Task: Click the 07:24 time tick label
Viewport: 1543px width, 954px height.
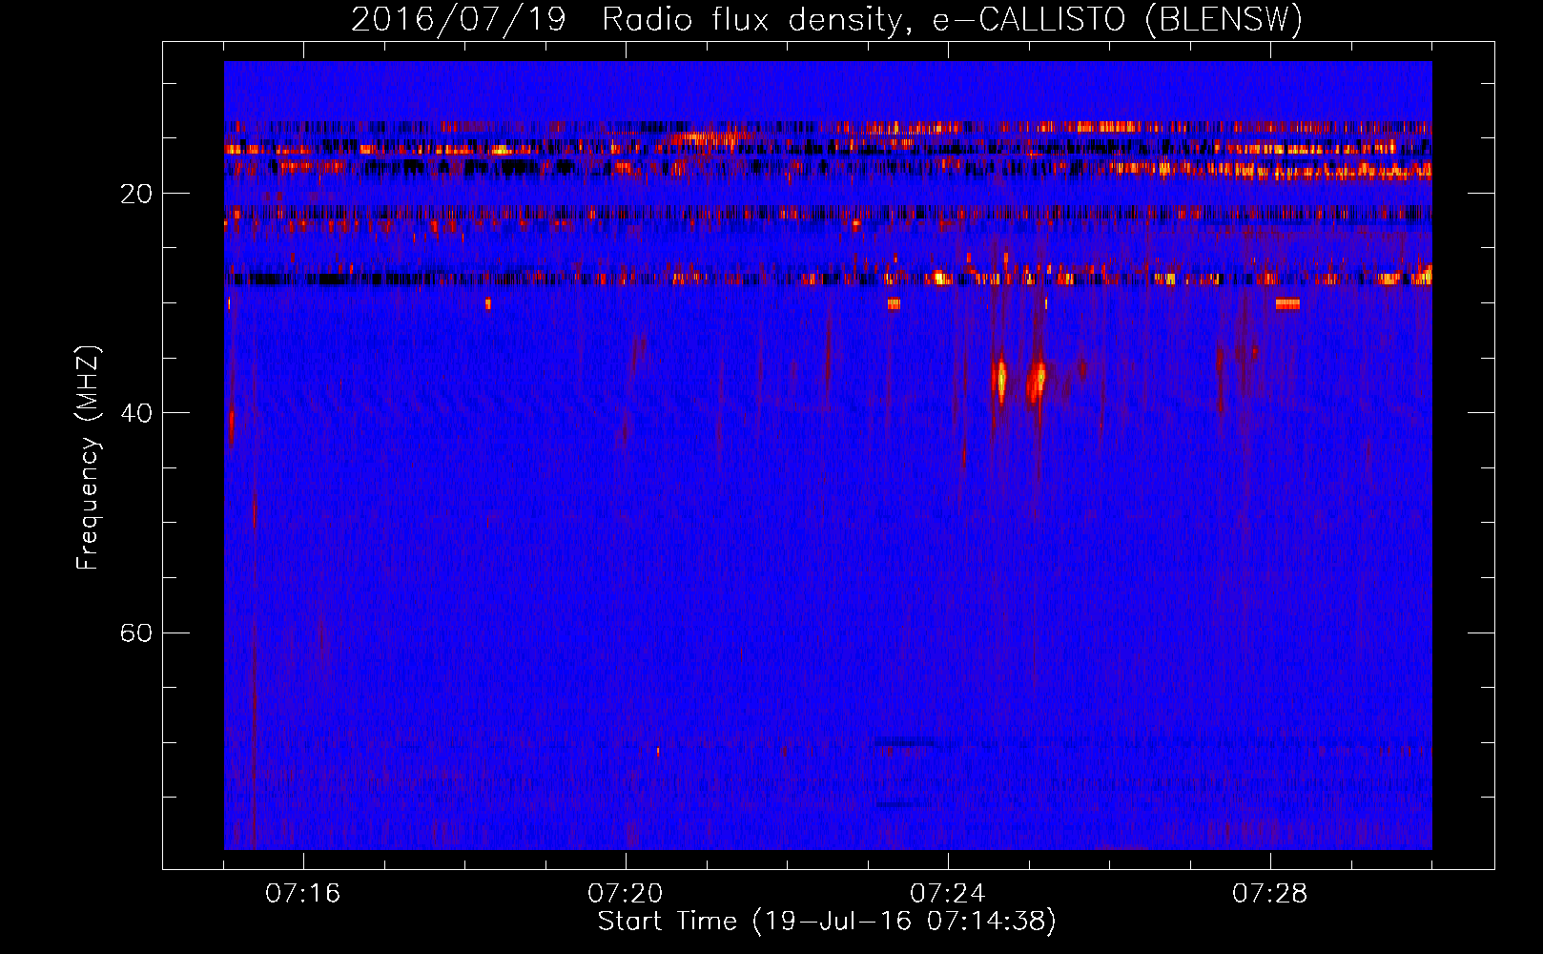Action: coord(947,894)
